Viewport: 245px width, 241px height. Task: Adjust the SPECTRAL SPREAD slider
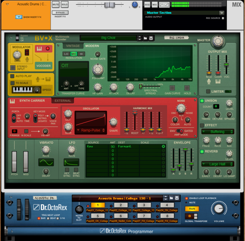coord(141,86)
